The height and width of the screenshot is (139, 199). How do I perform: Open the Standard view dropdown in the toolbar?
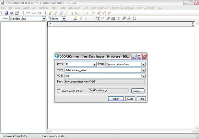[44, 18]
